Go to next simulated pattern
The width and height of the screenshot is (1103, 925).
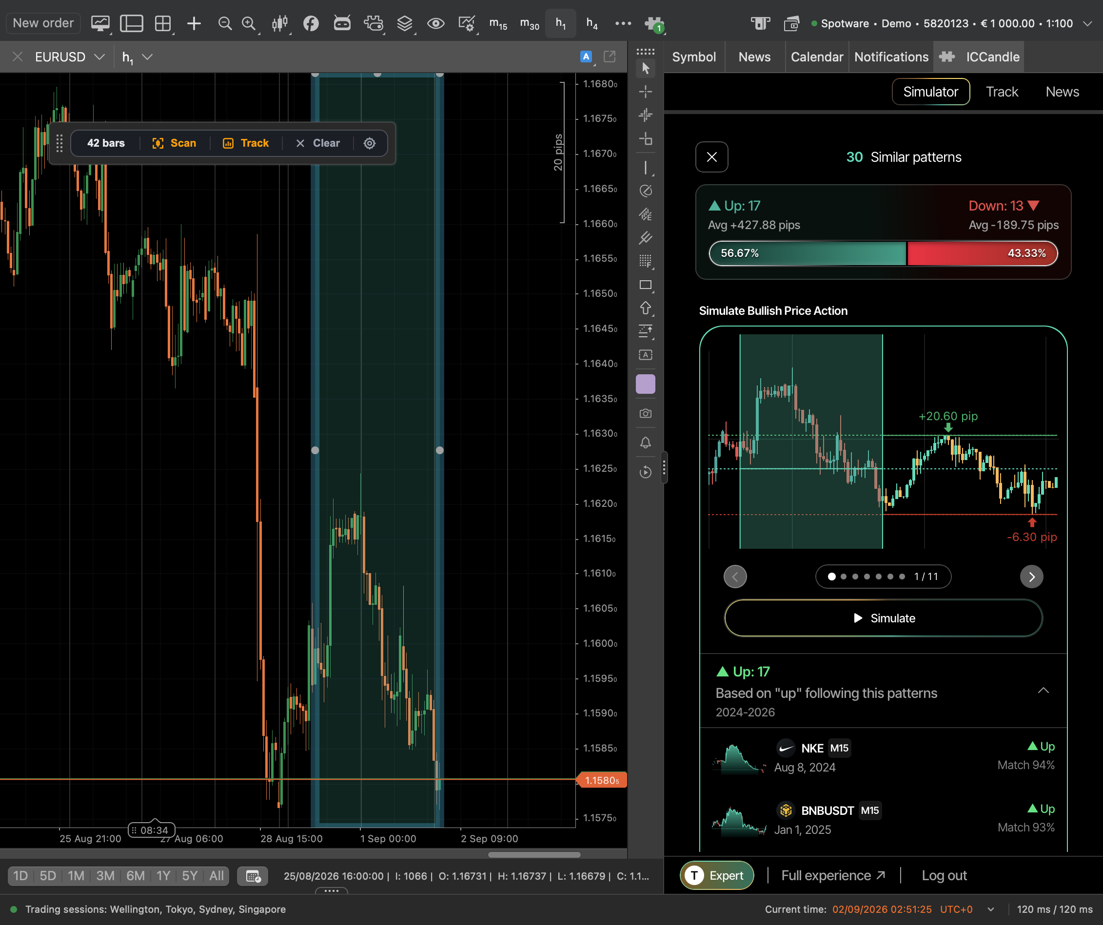point(1031,577)
